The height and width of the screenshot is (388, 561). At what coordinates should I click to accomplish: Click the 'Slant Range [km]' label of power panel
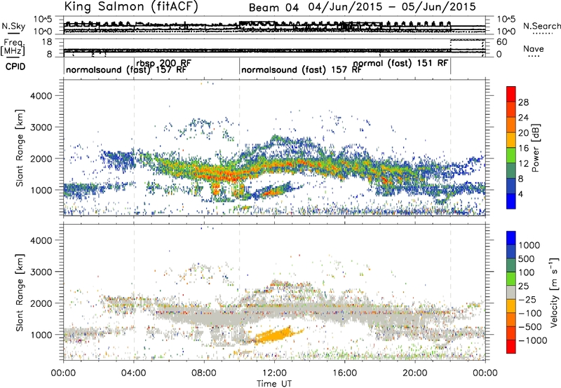point(20,148)
